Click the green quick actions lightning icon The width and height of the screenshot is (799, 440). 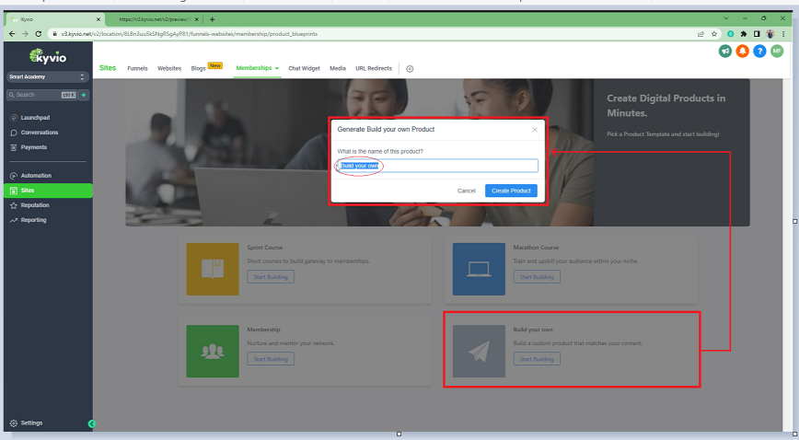[84, 95]
